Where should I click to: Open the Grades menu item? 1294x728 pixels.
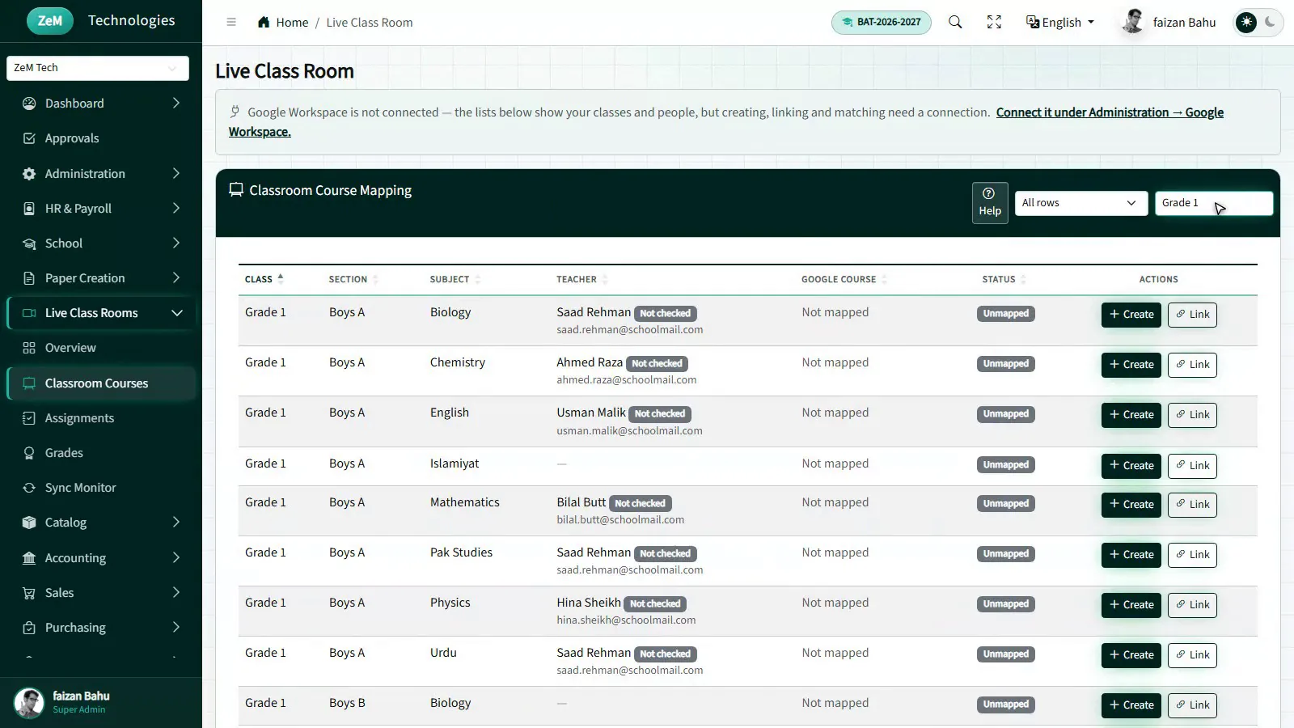click(101, 453)
